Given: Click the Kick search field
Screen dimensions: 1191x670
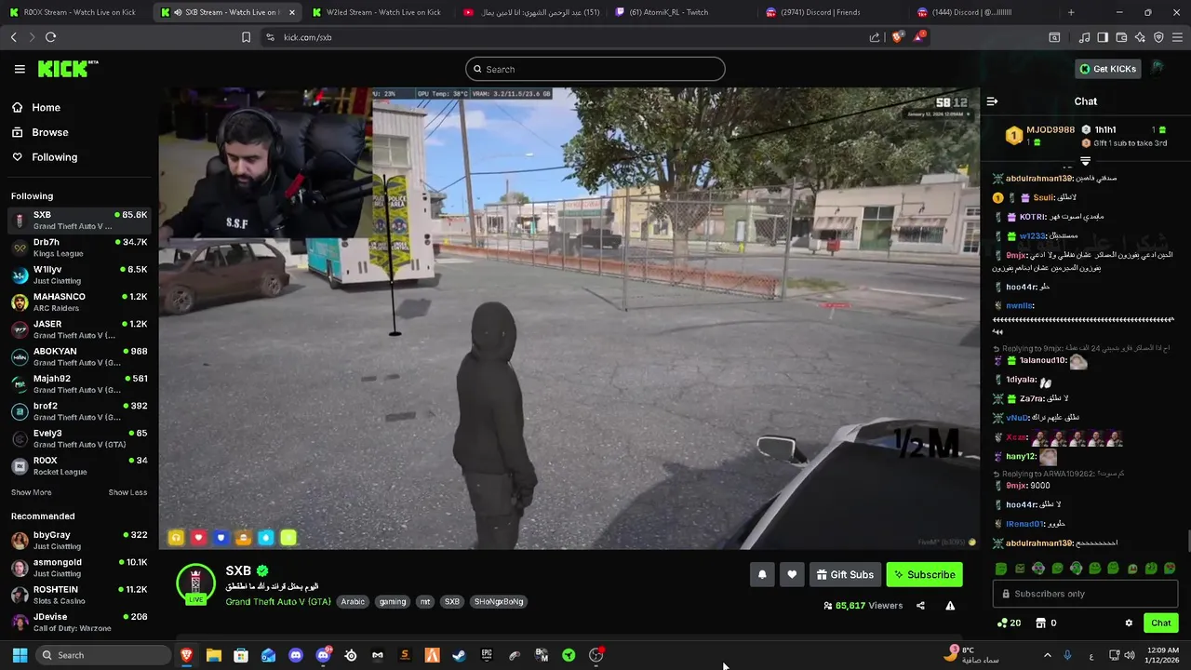Looking at the screenshot, I should click(595, 69).
